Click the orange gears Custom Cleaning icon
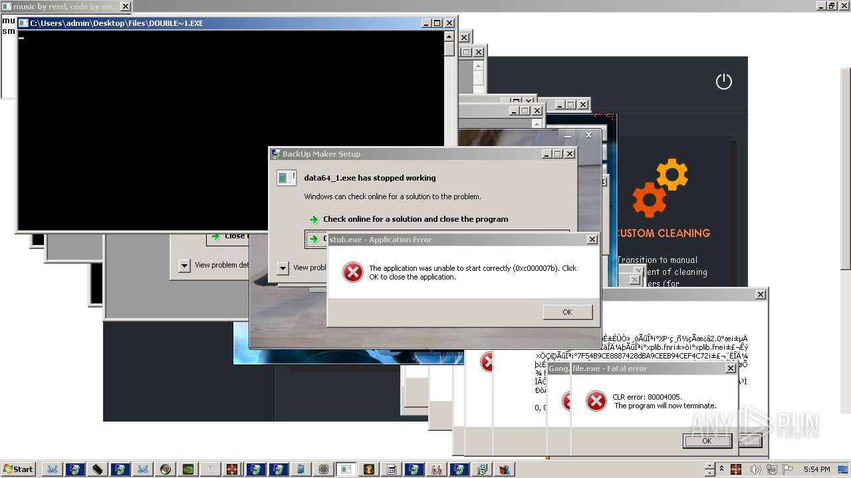The width and height of the screenshot is (851, 478). point(660,188)
